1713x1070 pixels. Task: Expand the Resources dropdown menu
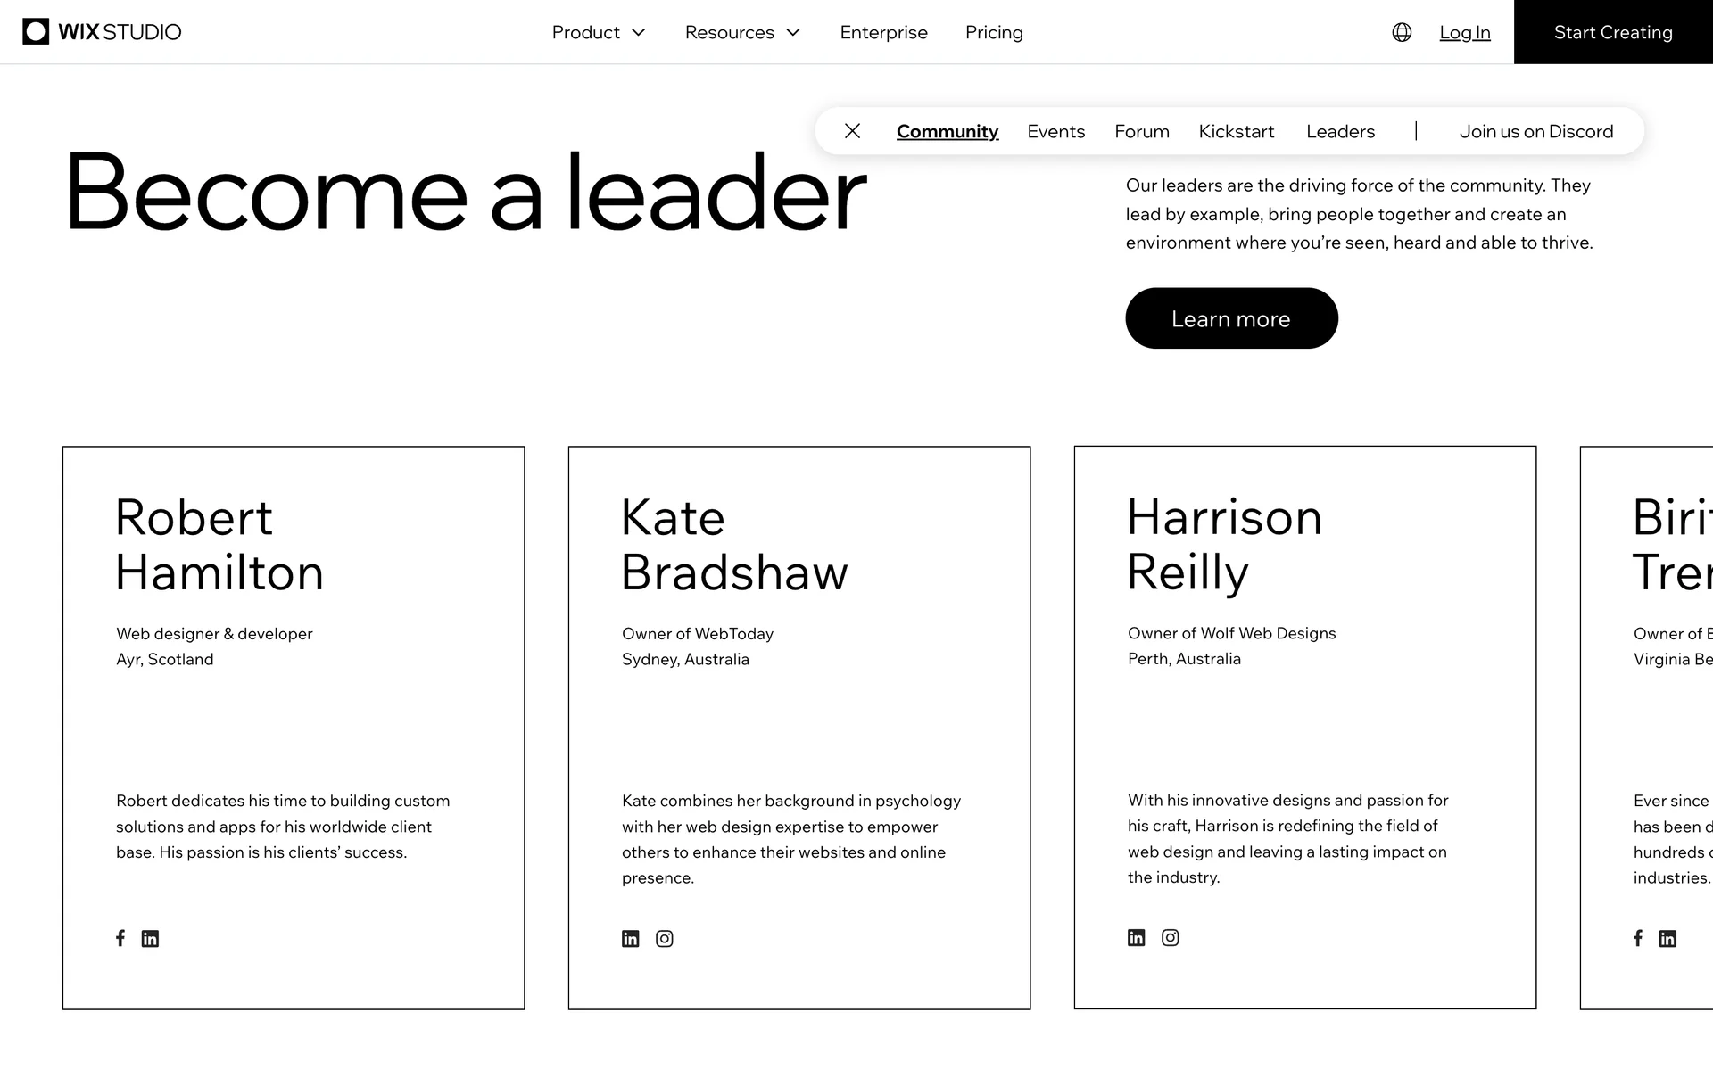(x=742, y=32)
